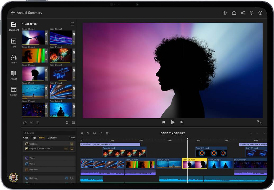Switch to the Tags tab

click(x=34, y=138)
